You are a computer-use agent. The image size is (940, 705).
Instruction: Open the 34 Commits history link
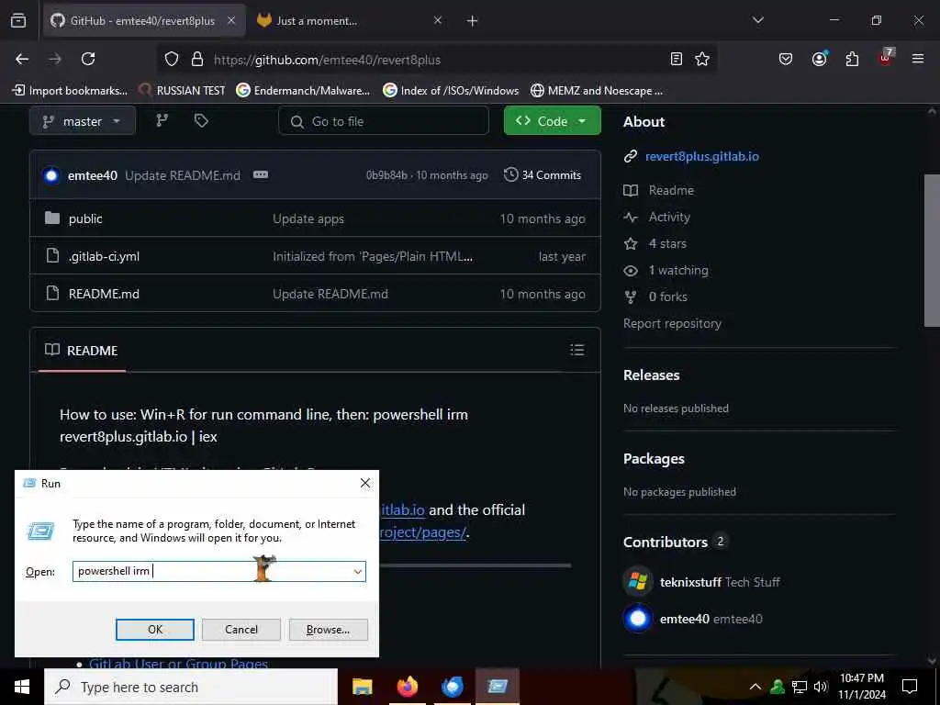543,175
